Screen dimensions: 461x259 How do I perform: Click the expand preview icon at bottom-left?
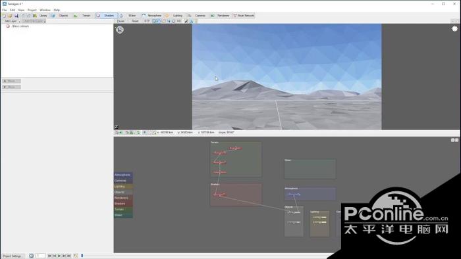tap(117, 127)
